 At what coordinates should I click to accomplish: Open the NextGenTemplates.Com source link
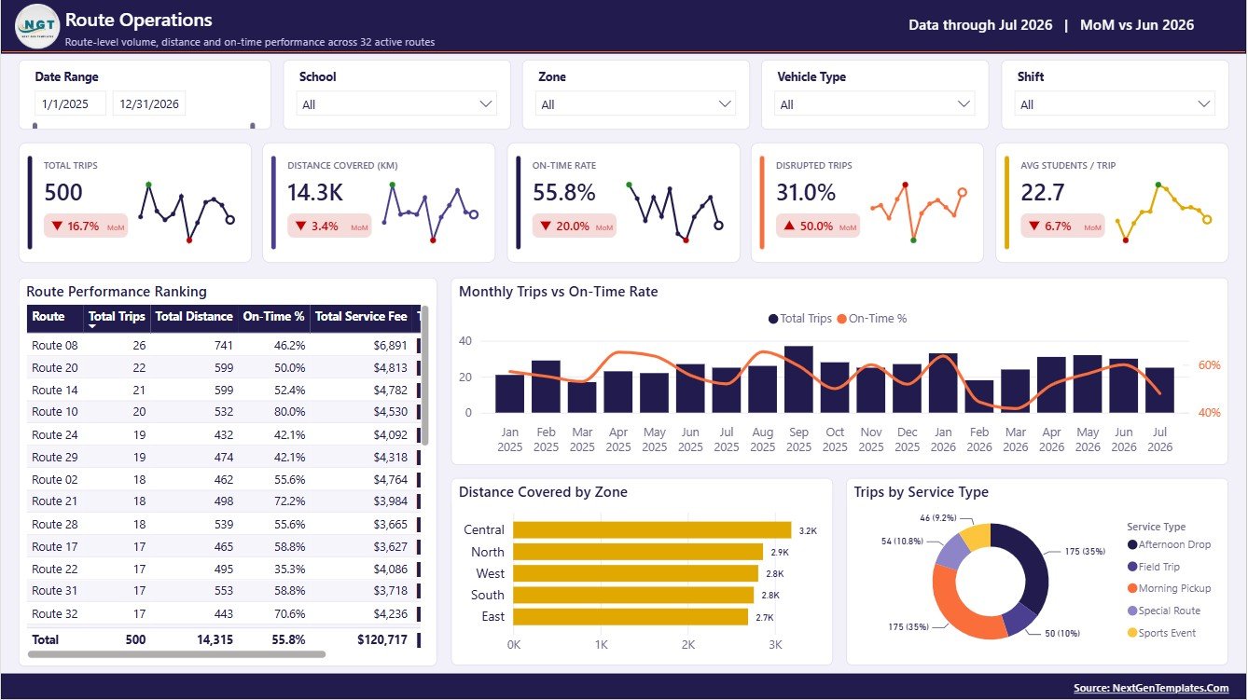click(1151, 688)
